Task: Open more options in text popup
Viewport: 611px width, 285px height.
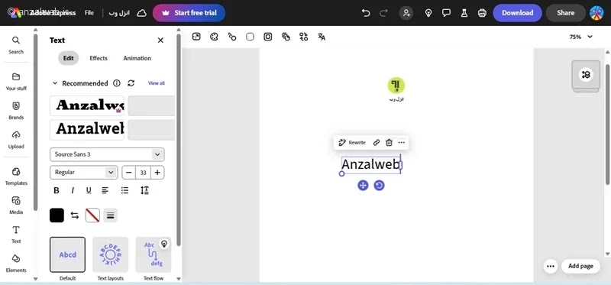Action: [x=402, y=143]
